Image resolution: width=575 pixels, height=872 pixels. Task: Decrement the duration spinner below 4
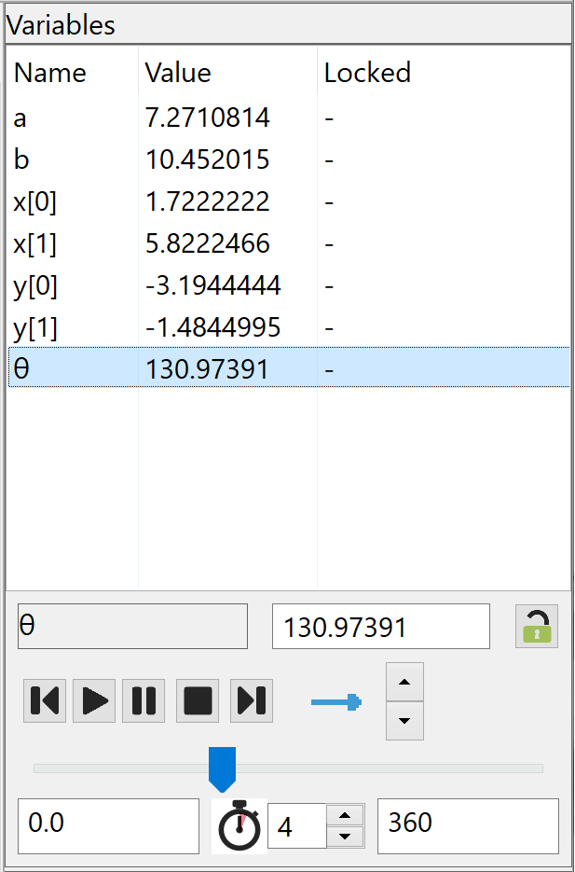tap(345, 837)
